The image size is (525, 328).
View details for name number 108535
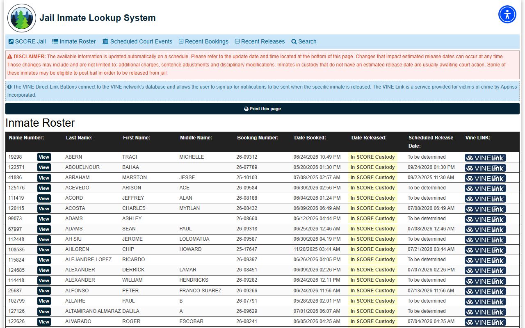(44, 249)
